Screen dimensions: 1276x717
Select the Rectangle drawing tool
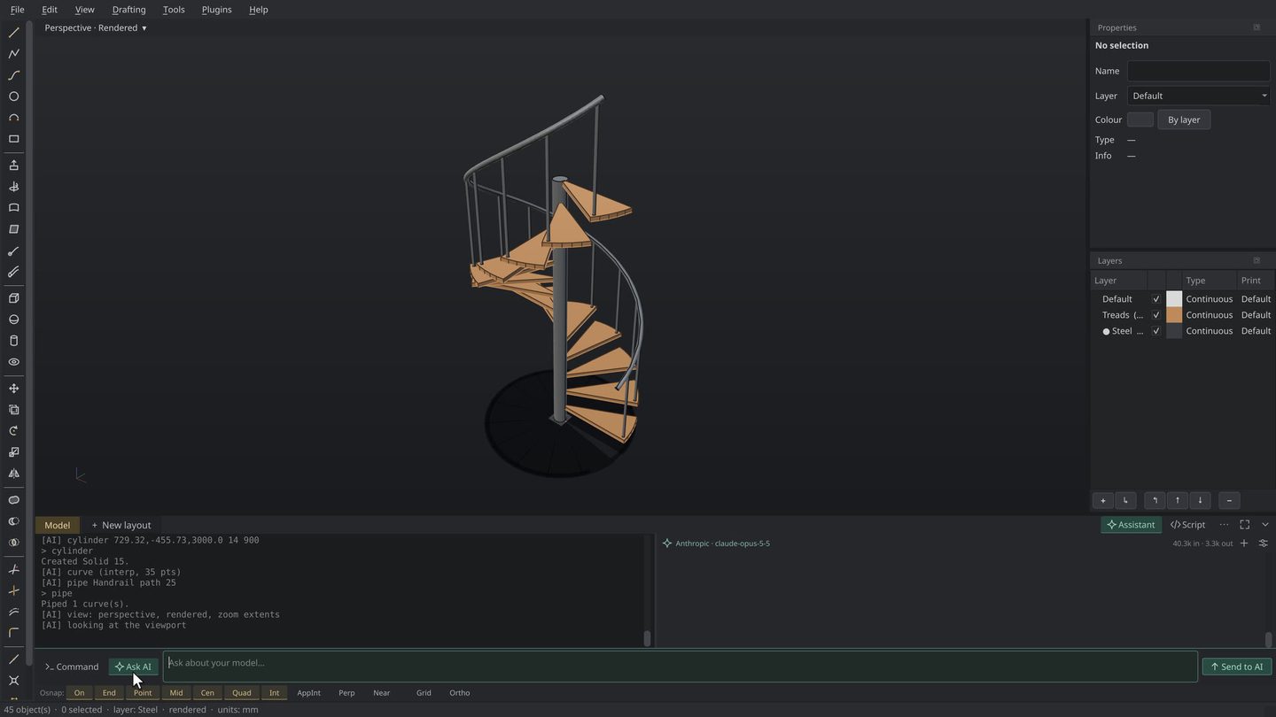pyautogui.click(x=13, y=139)
